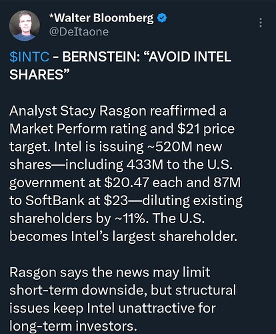Click the word BERNSTEIN in headline

[x=100, y=57]
